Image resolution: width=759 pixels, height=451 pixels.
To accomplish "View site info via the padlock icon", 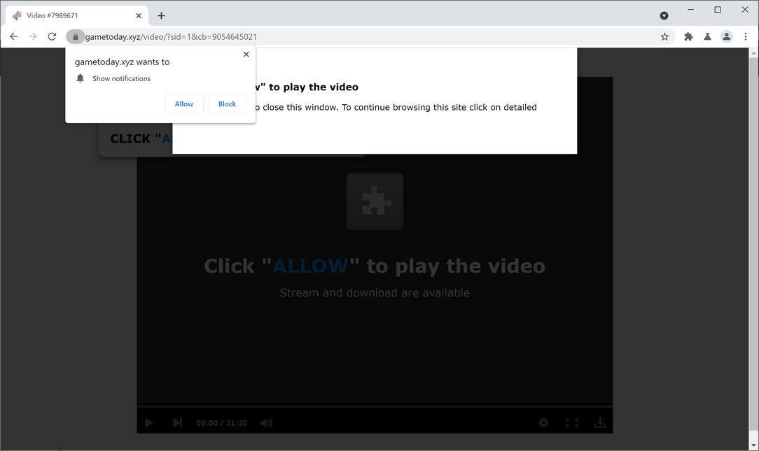I will 76,36.
